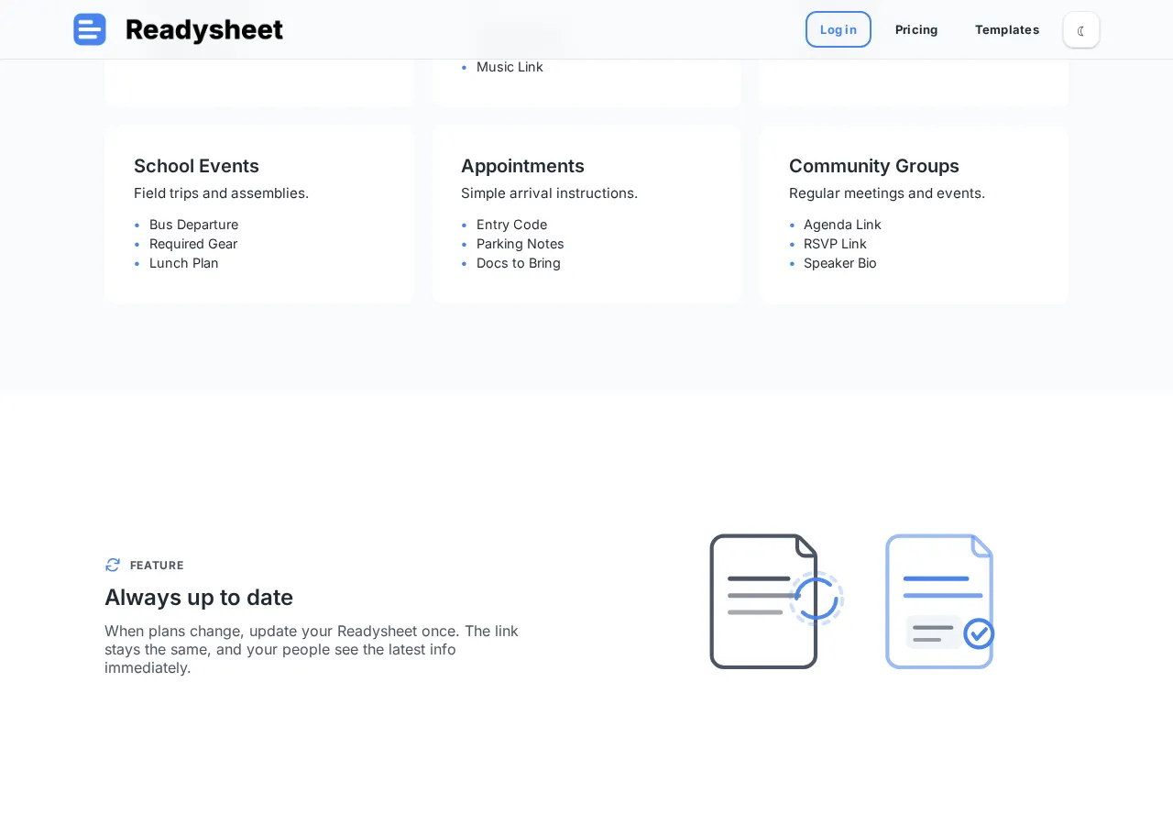The width and height of the screenshot is (1173, 825).
Task: Select the Community Groups heading
Action: click(874, 166)
